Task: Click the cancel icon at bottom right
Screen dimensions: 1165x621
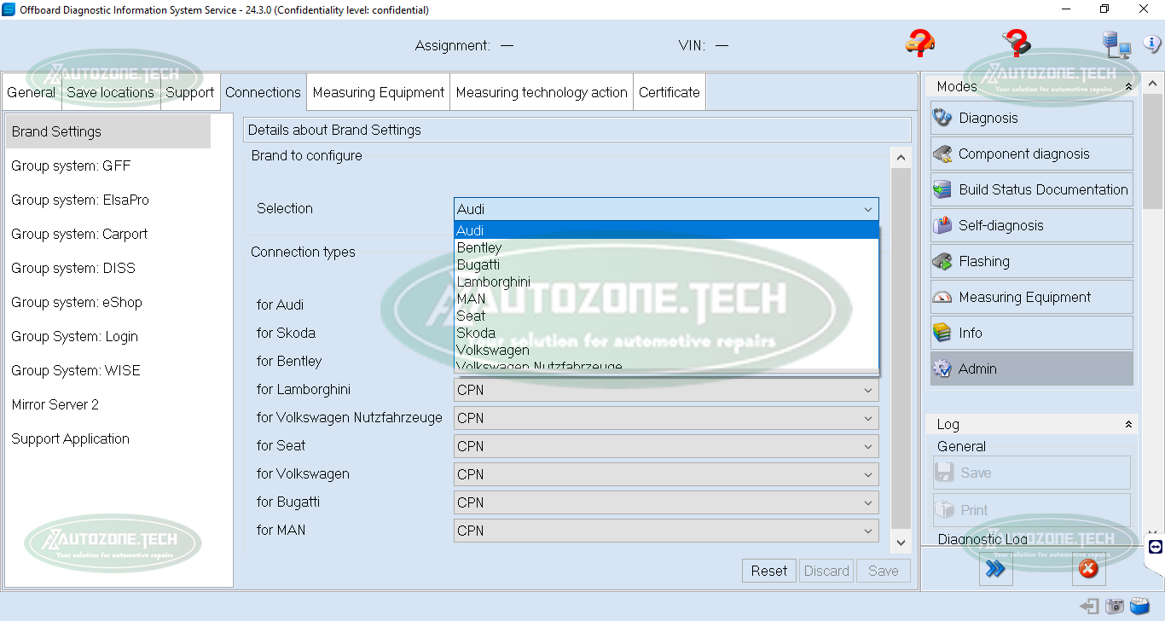Action: 1088,568
